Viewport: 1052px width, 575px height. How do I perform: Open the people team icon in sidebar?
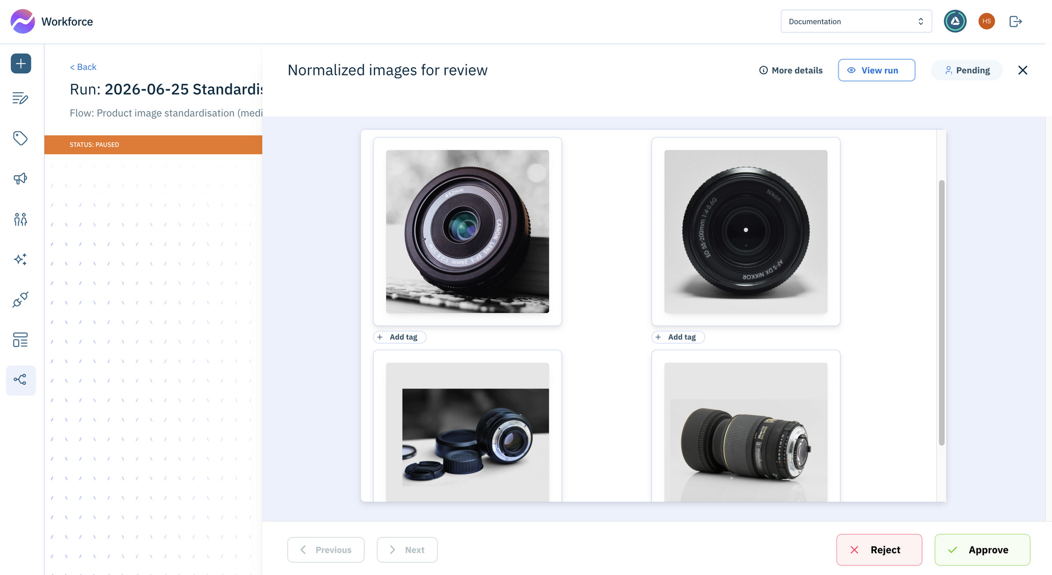tap(21, 219)
